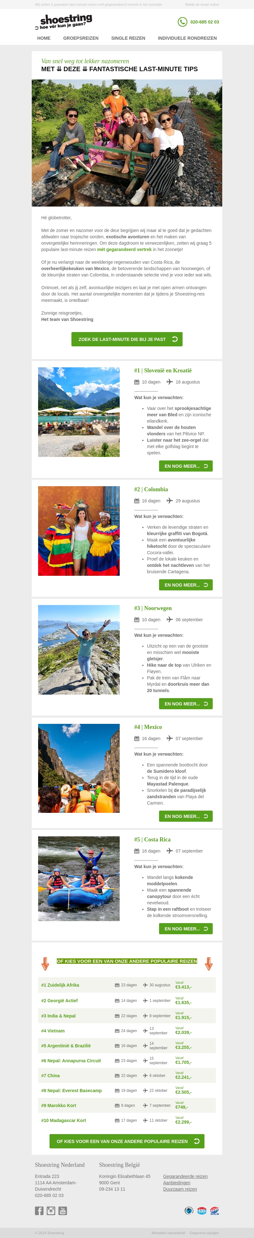The width and height of the screenshot is (254, 1238).
Task: Click the Shoestring logo
Action: (63, 22)
